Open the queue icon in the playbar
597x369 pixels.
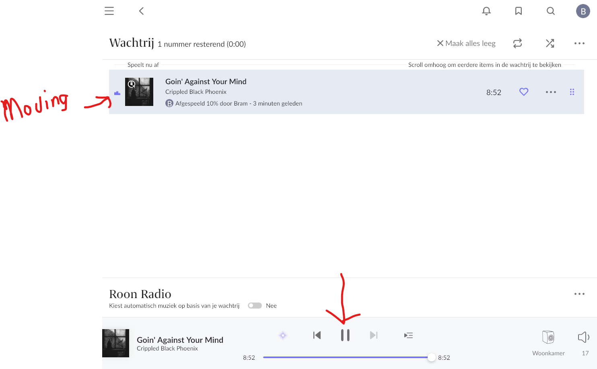[408, 335]
